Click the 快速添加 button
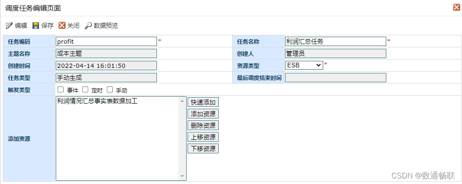The image size is (462, 184). pyautogui.click(x=203, y=102)
